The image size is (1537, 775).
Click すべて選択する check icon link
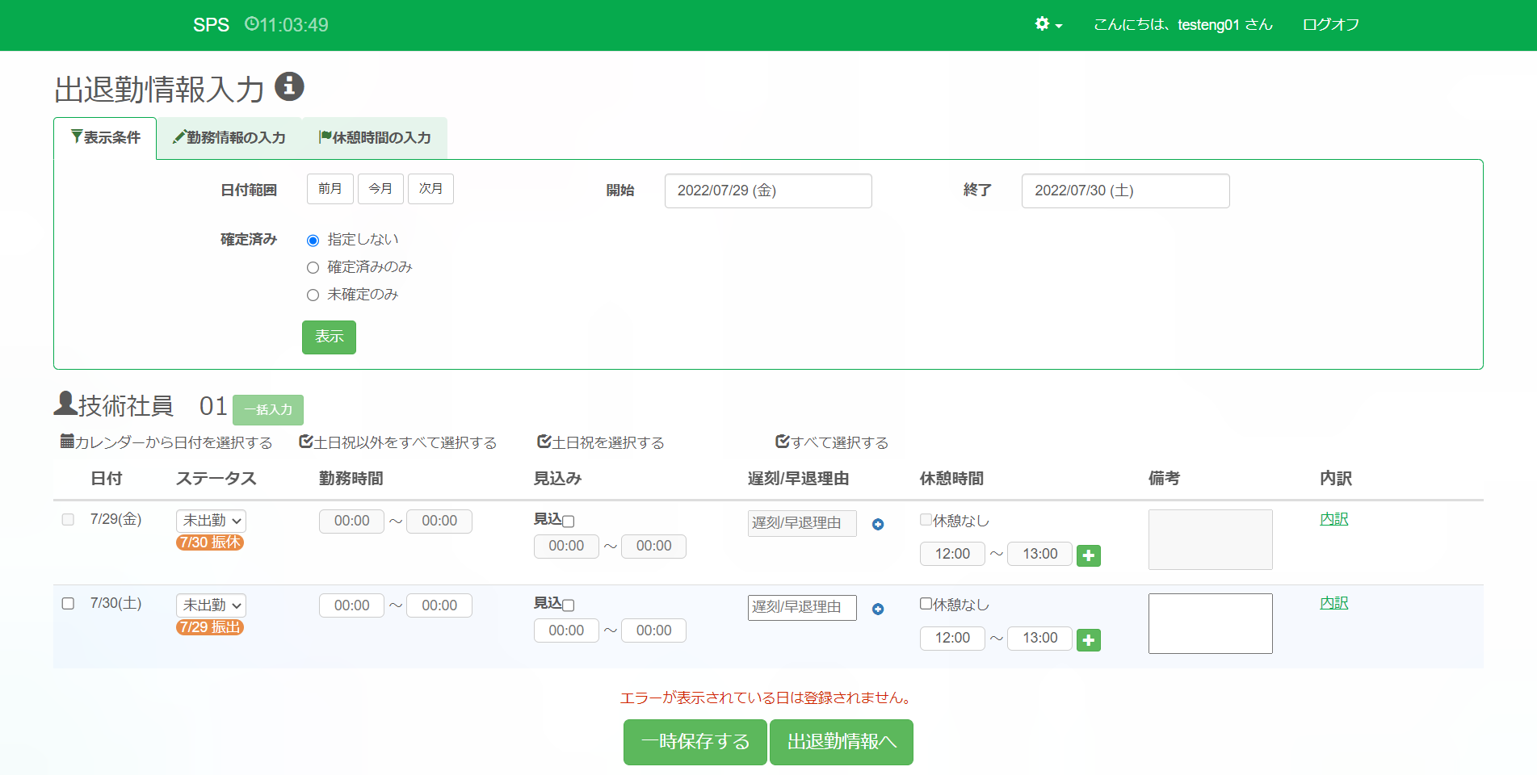831,442
